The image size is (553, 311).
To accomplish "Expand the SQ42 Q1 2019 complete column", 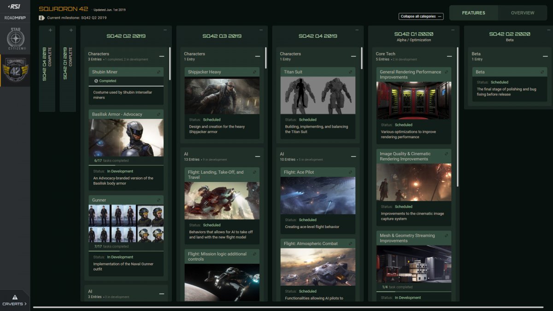I will click(71, 30).
